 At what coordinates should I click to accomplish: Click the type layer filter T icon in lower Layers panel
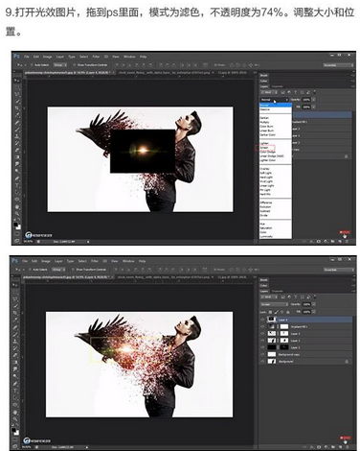[x=295, y=297]
